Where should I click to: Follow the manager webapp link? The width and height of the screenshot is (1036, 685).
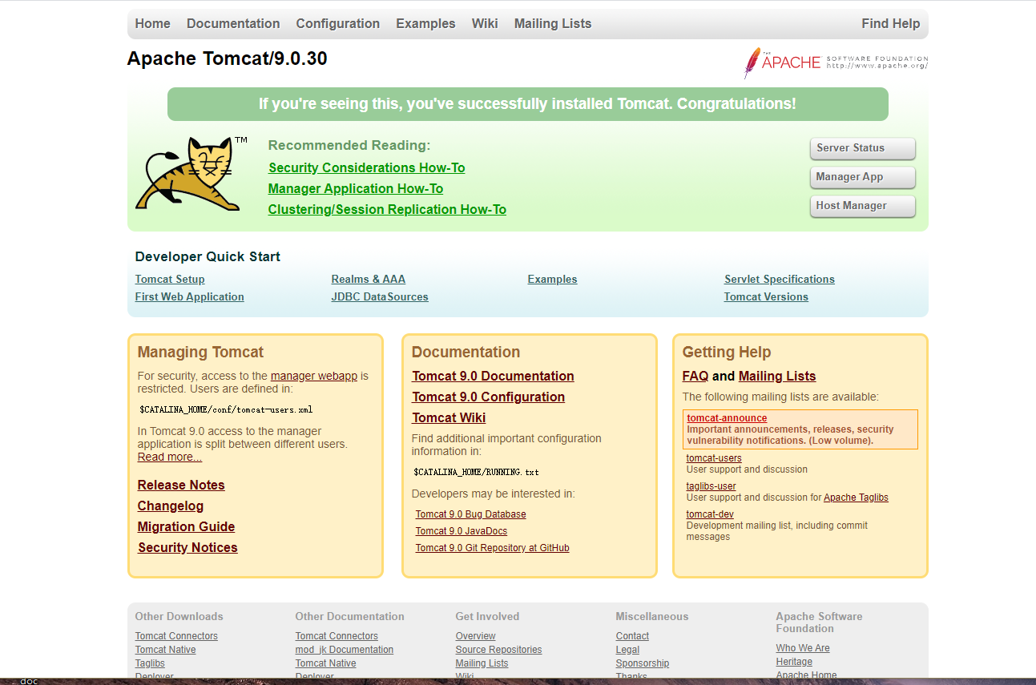(x=314, y=376)
